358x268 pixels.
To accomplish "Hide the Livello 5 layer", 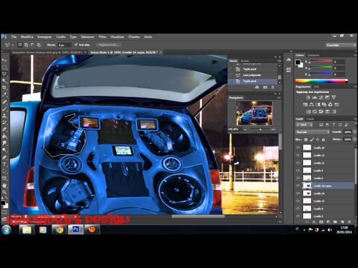I will pyautogui.click(x=298, y=216).
